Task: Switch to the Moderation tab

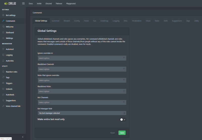Action: 137,21
